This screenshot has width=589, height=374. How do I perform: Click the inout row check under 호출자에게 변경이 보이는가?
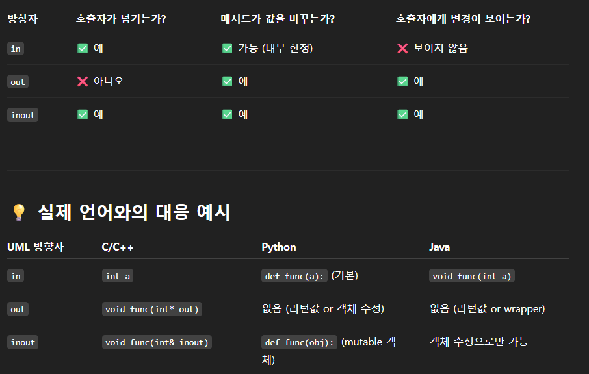402,114
